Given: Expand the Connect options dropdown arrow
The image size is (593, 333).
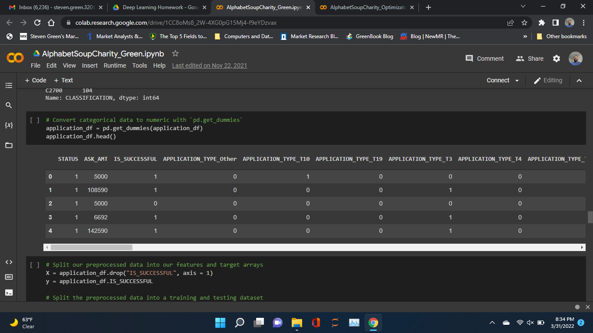Looking at the screenshot, I should pos(517,81).
